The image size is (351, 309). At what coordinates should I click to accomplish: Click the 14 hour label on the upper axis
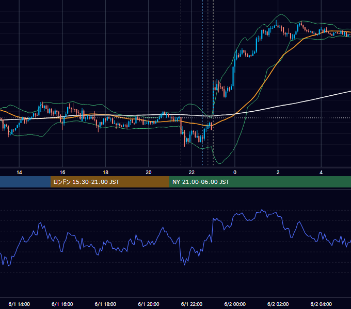point(19,173)
